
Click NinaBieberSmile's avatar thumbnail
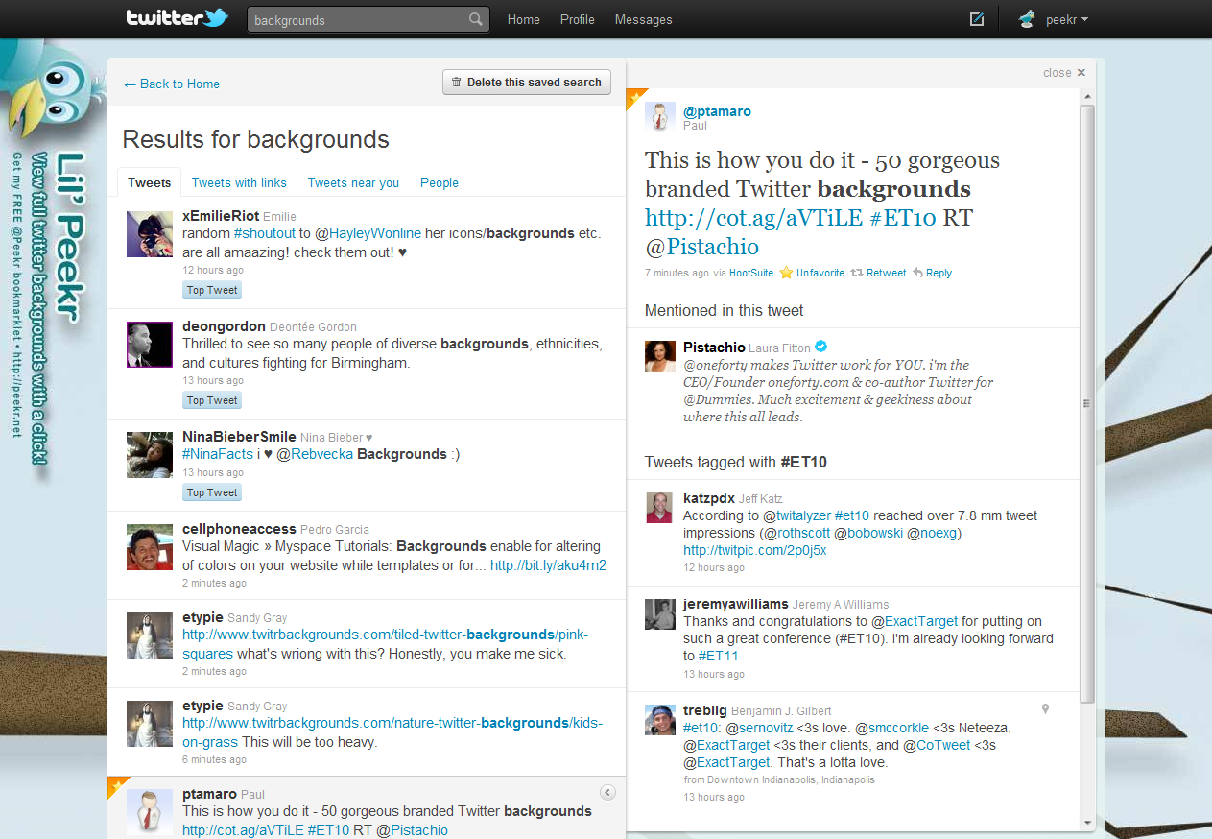pyautogui.click(x=150, y=455)
